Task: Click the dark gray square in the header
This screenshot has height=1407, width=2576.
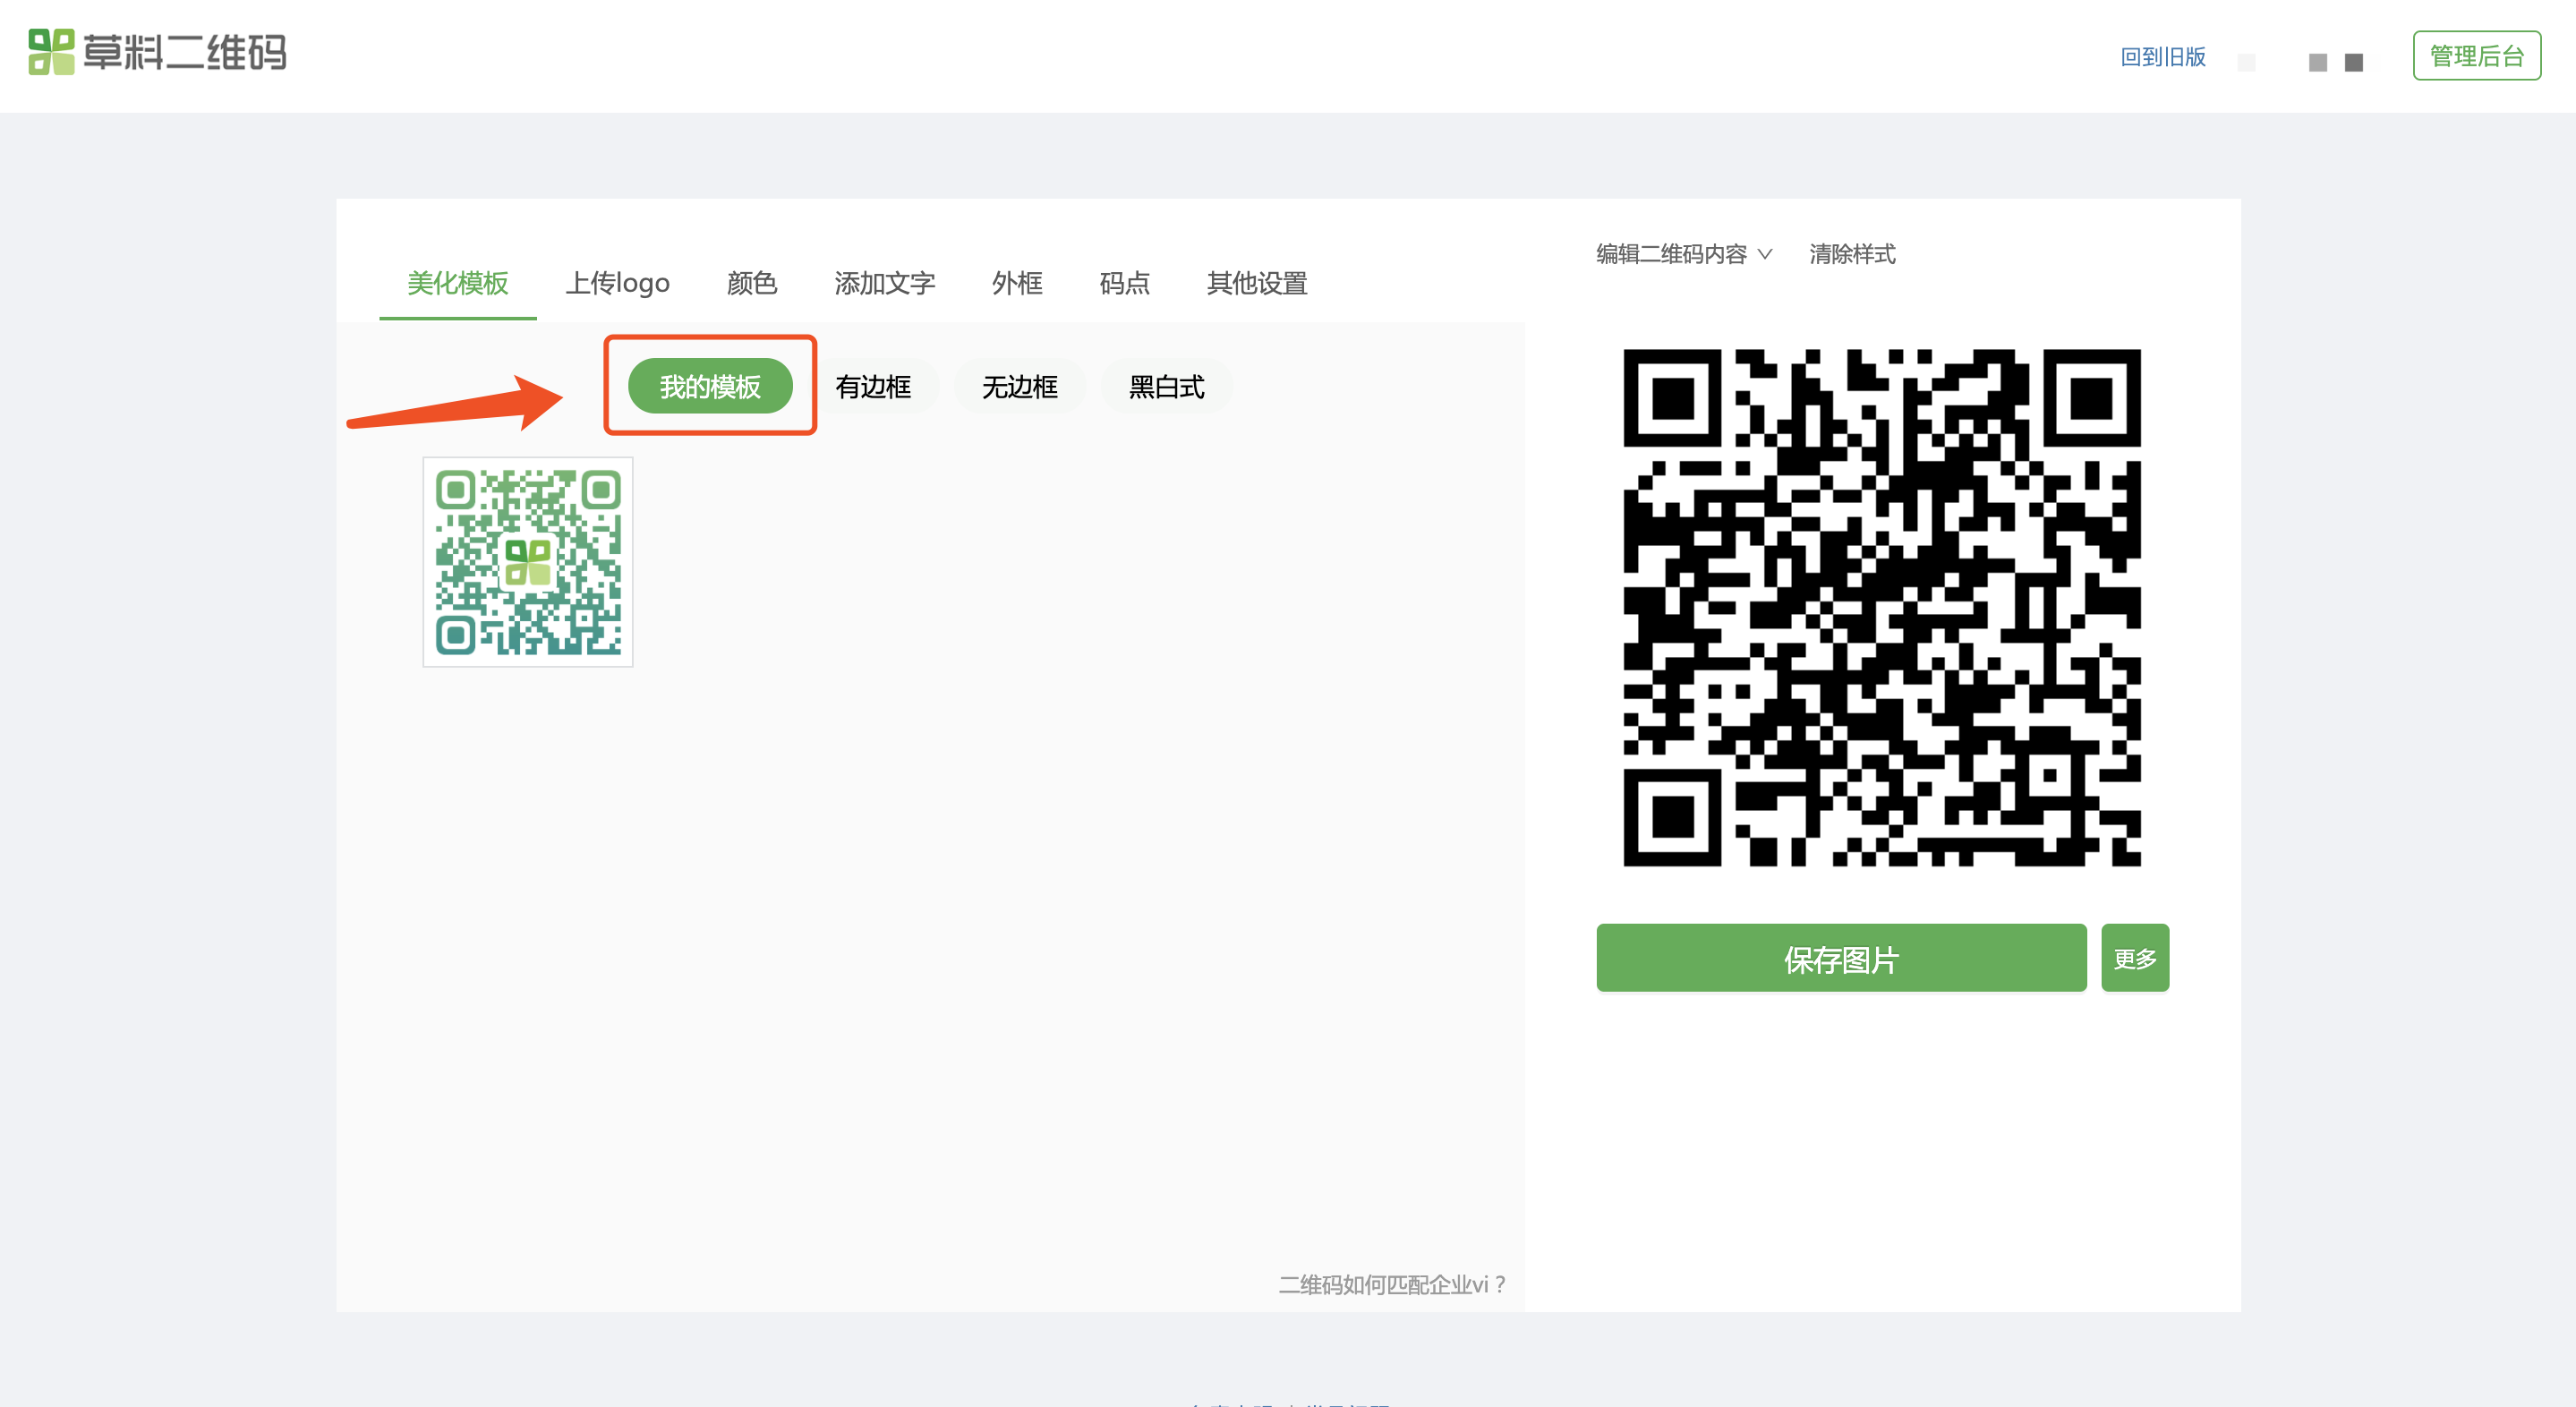Action: tap(2354, 63)
